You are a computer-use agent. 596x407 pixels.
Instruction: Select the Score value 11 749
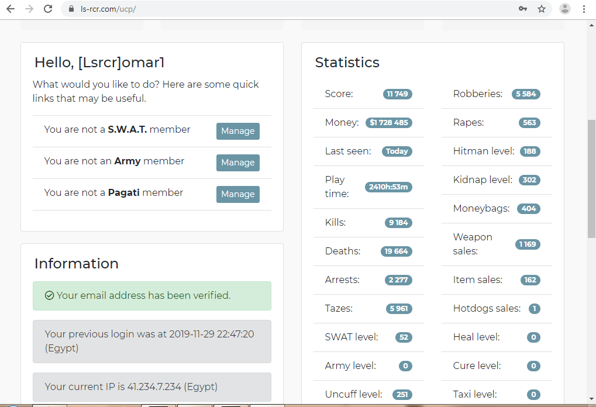click(x=398, y=94)
